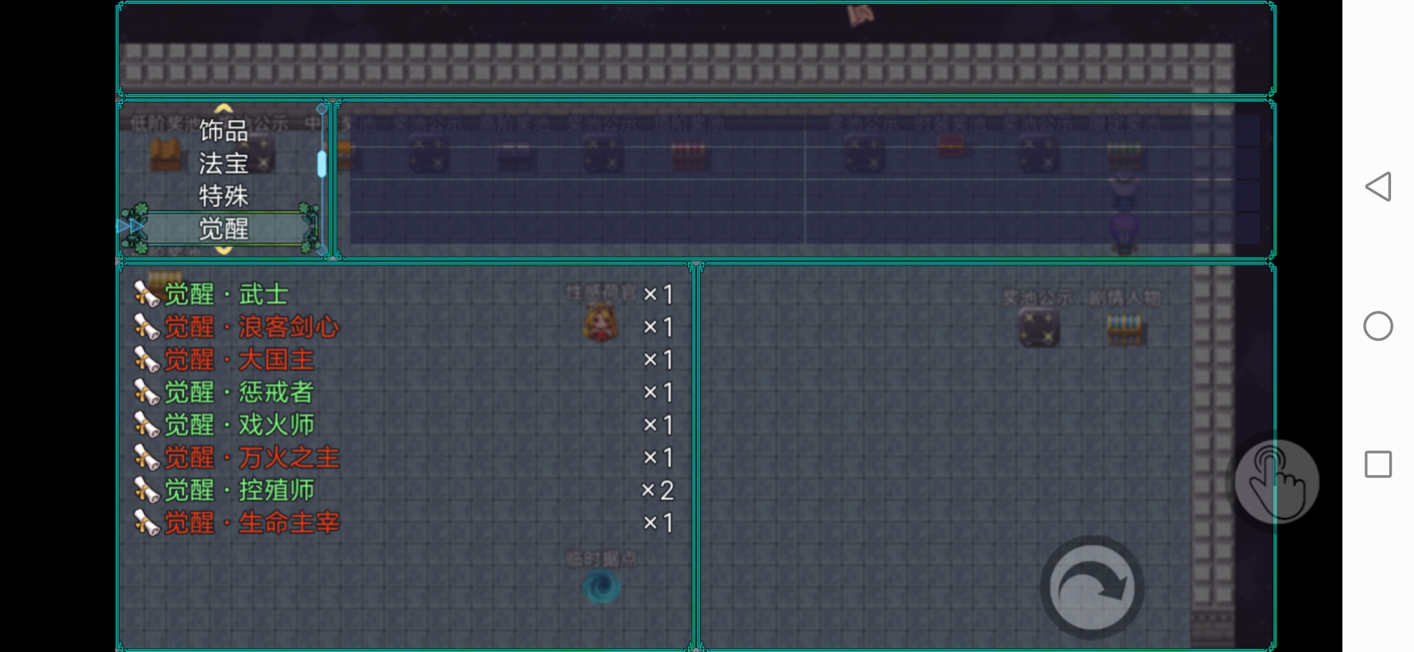The width and height of the screenshot is (1414, 652).
Task: Click the brown chest behind category menu
Action: click(165, 155)
